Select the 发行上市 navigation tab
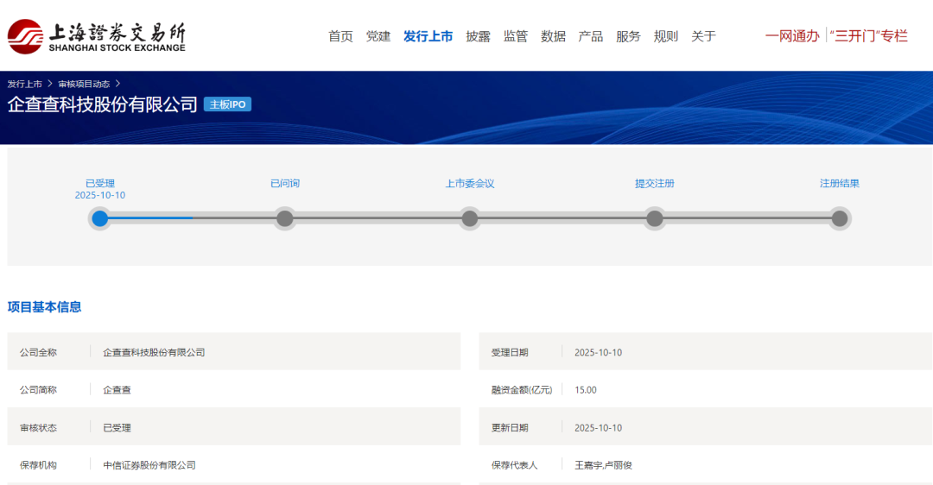 pos(428,36)
